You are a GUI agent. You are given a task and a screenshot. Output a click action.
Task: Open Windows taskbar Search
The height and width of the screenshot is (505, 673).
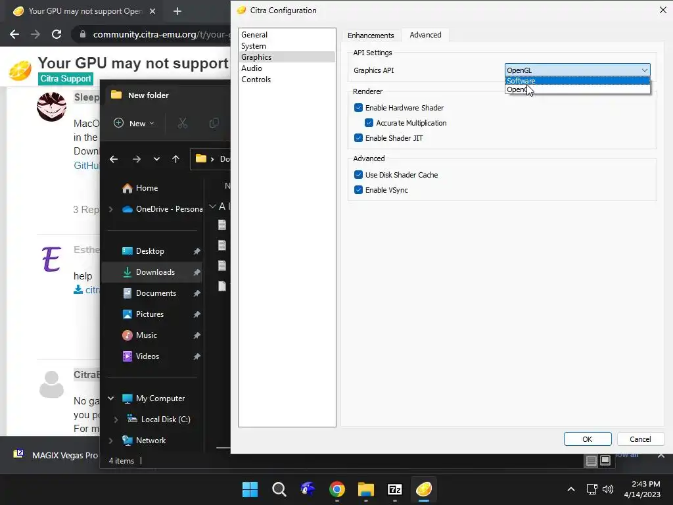coord(279,489)
